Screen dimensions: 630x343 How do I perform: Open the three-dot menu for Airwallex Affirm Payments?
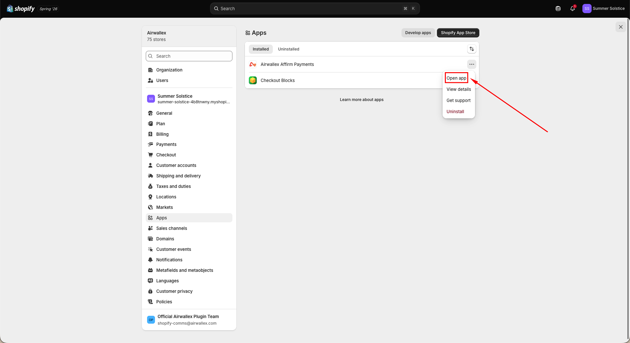pyautogui.click(x=472, y=64)
